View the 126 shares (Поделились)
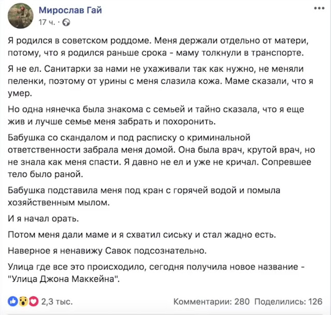 [289, 301]
